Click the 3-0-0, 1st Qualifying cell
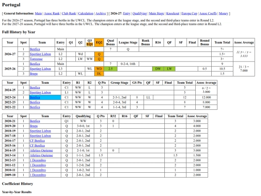 [83, 126]
